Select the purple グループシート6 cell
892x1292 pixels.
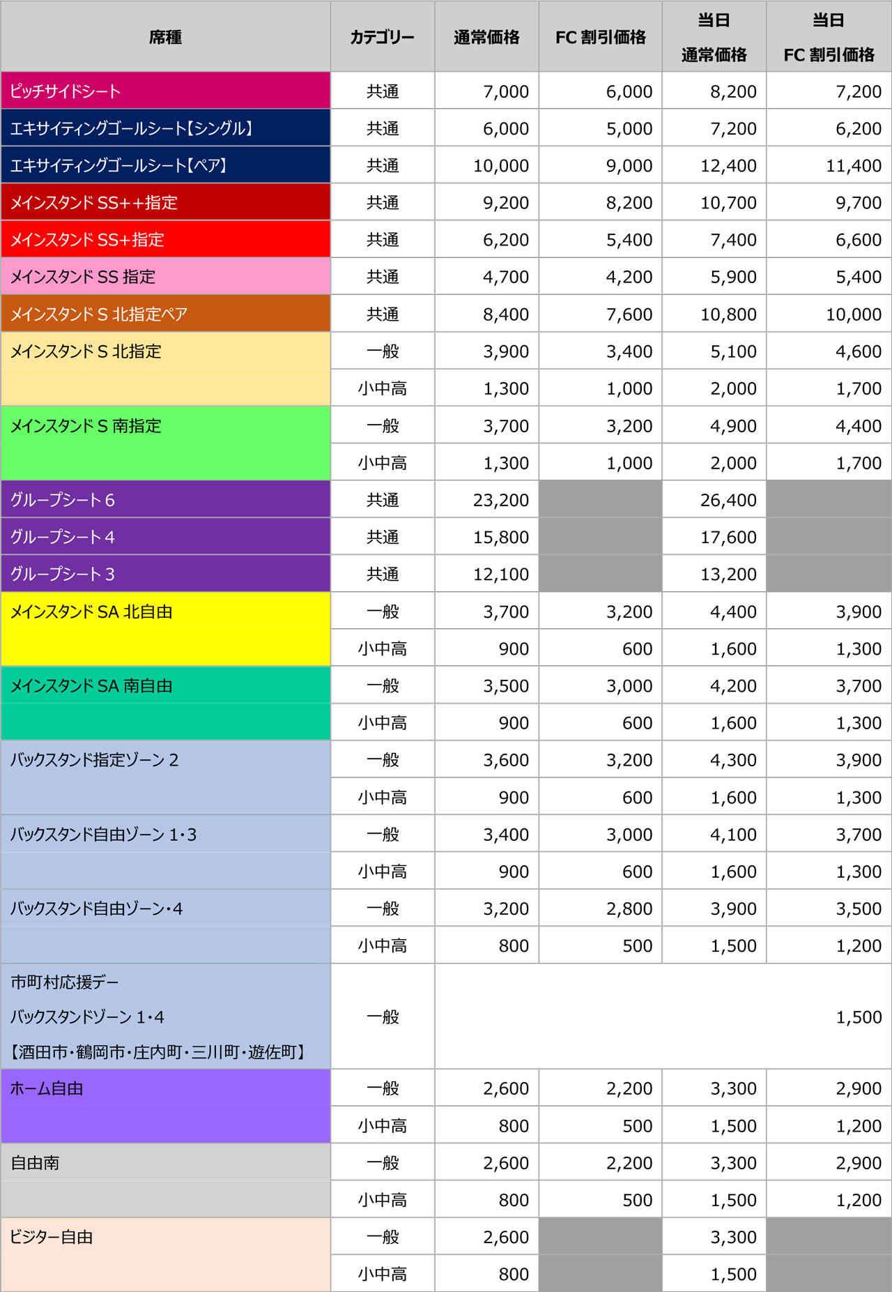[165, 499]
